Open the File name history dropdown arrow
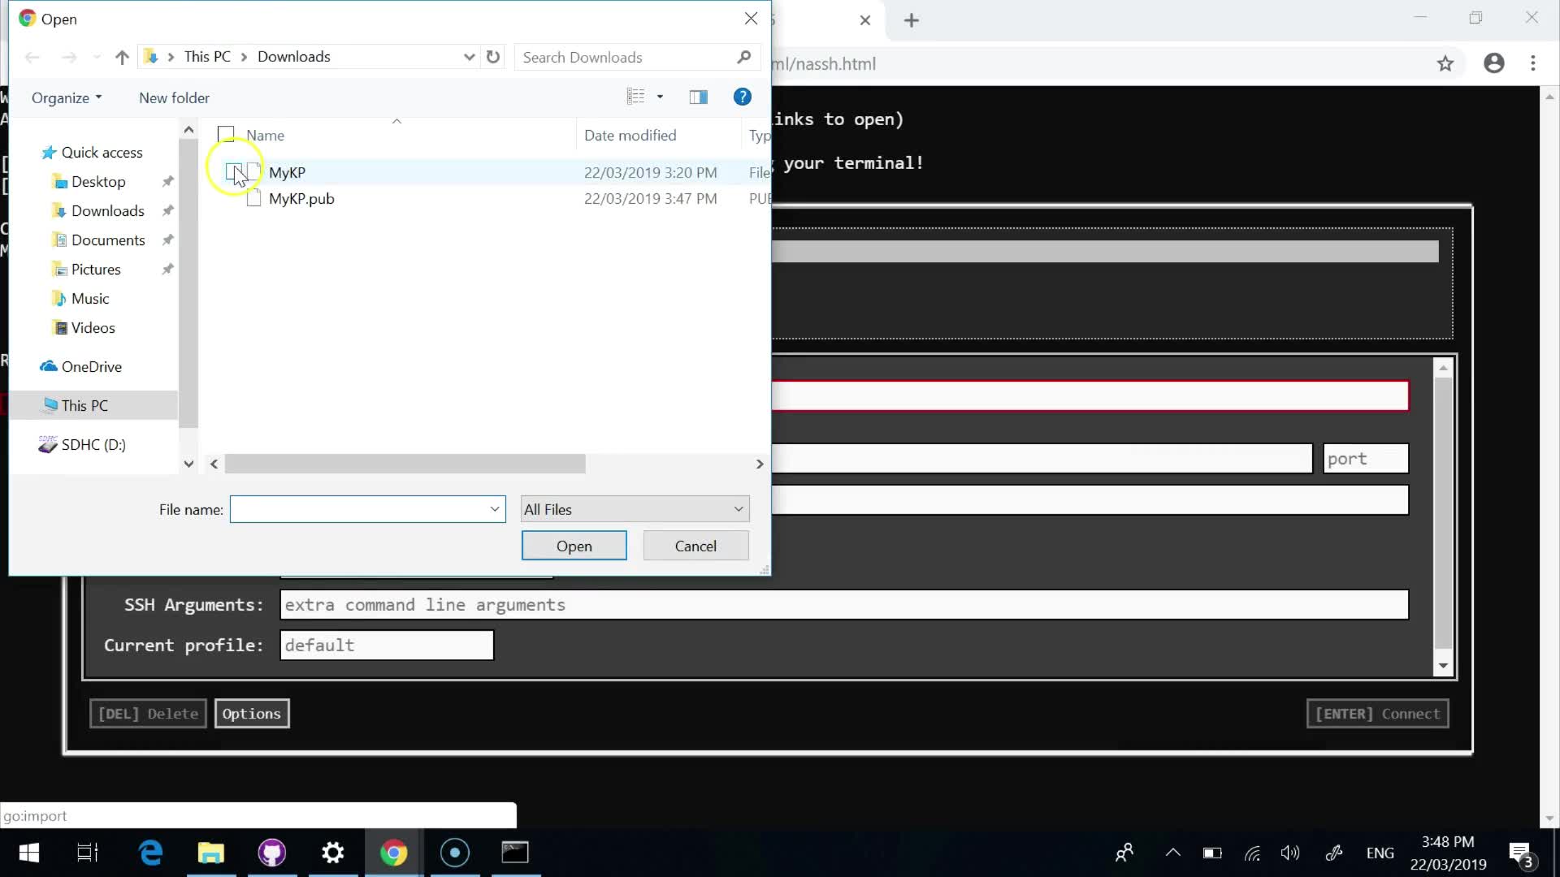This screenshot has height=877, width=1560. pyautogui.click(x=494, y=509)
